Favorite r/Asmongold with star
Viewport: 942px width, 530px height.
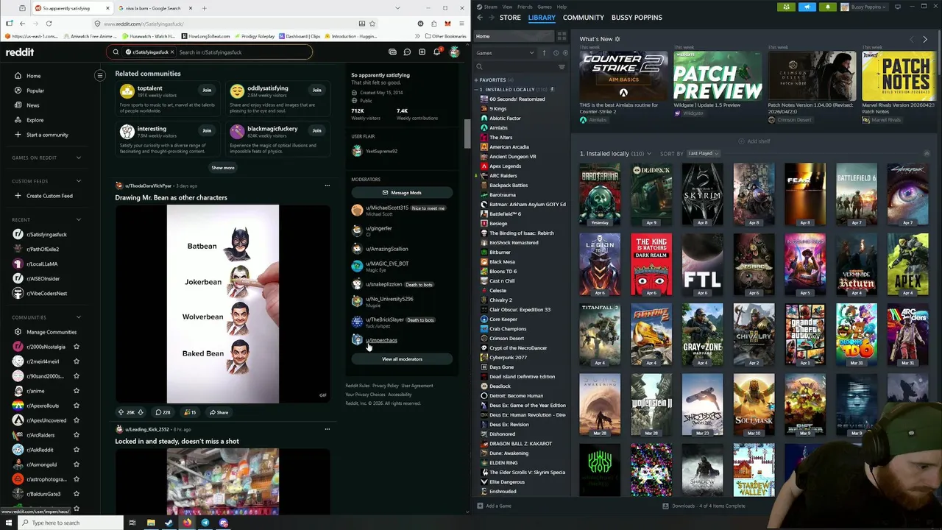76,464
